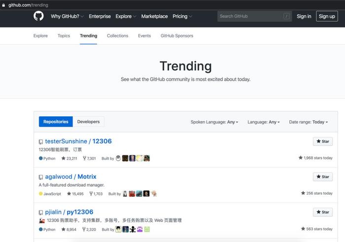
Task: Star the agalwood / Motrix repository
Action: (x=323, y=177)
